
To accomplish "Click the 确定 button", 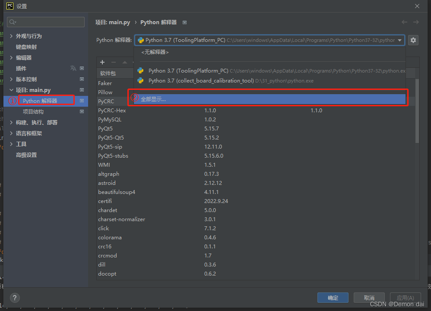I will 333,298.
